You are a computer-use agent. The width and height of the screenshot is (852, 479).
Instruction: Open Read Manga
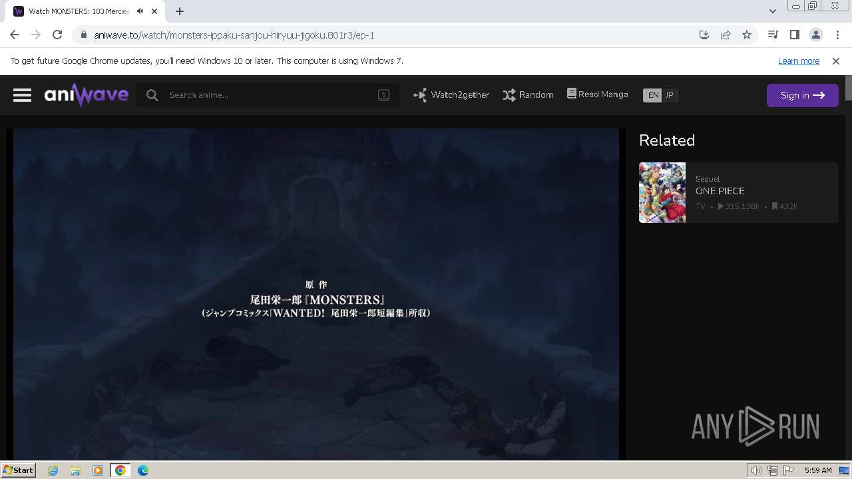click(597, 94)
